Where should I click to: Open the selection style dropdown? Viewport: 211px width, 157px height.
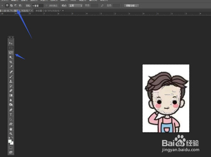click(x=76, y=5)
